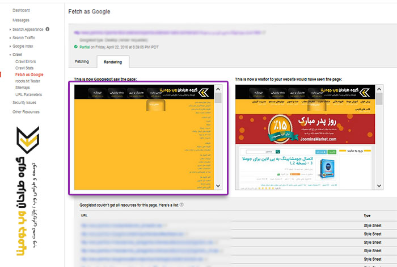Open URL Parameters
This screenshot has width=397, height=267.
coord(28,94)
